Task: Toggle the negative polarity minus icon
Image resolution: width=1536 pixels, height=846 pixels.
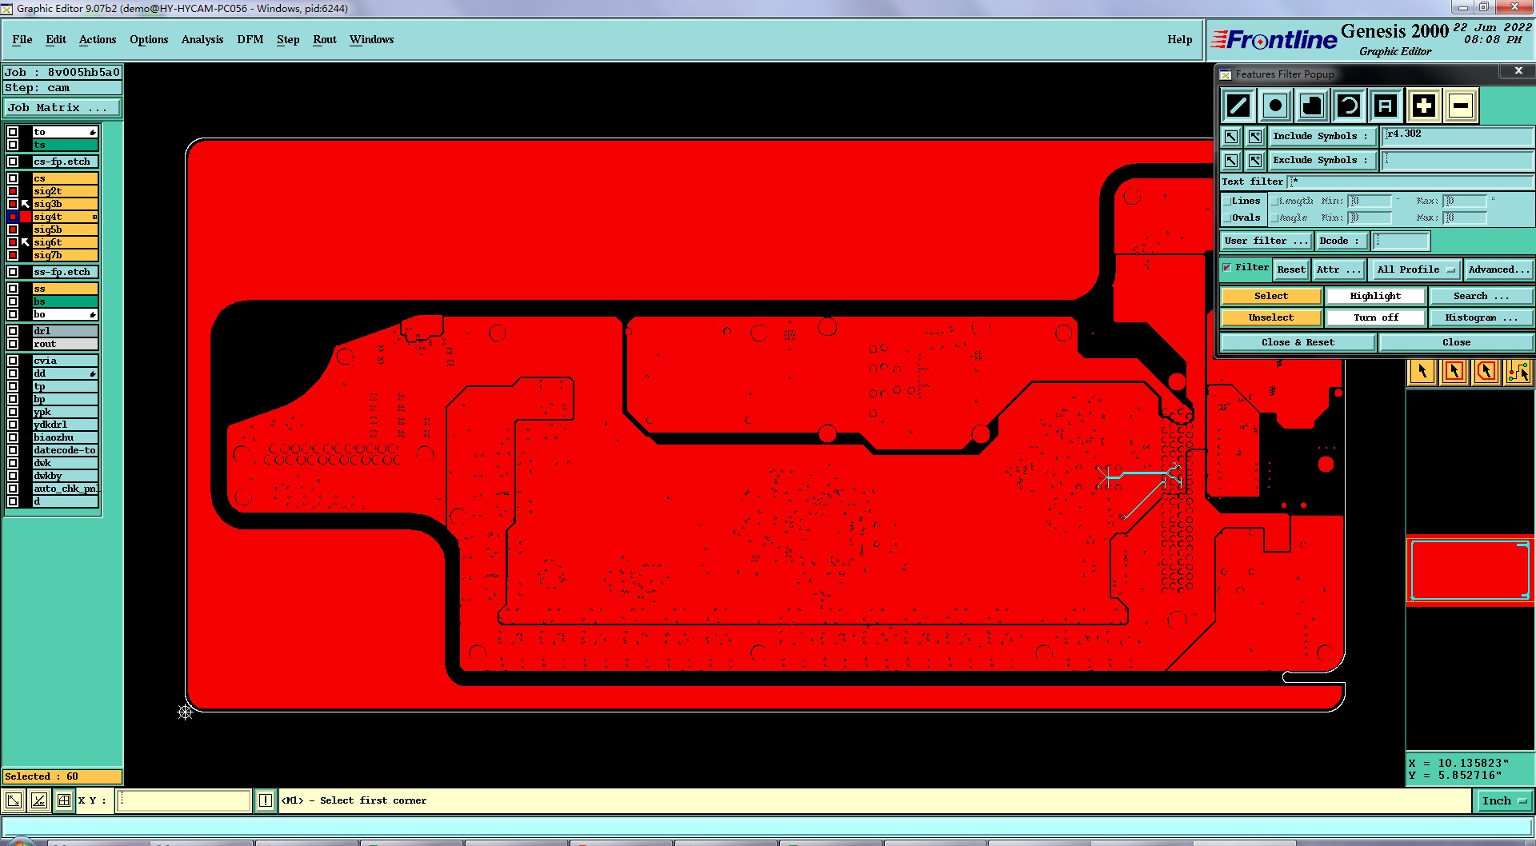Action: (1461, 106)
